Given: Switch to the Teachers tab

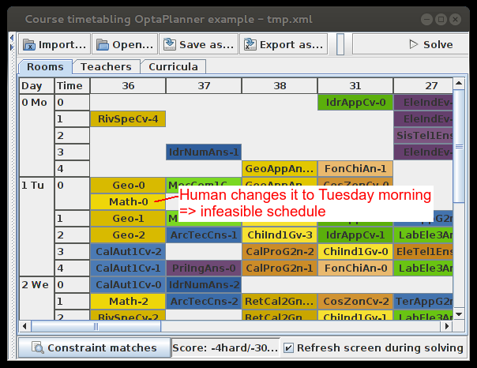Looking at the screenshot, I should 107,67.
